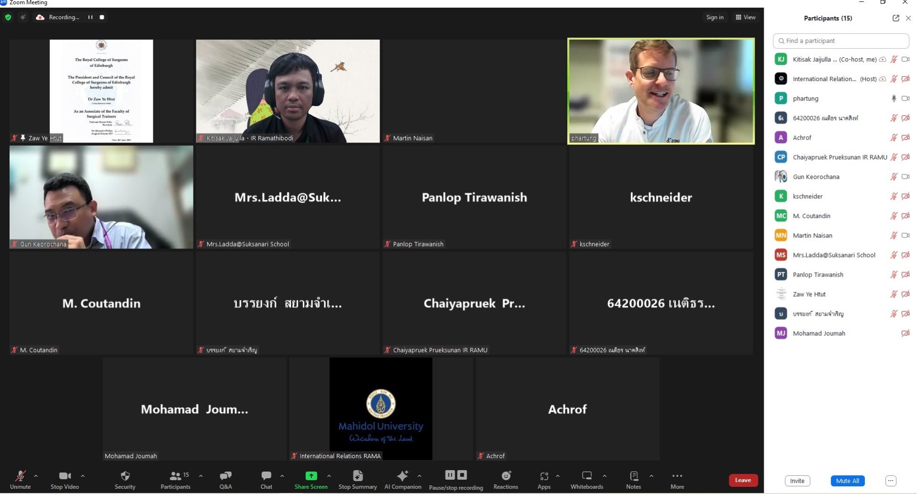The image size is (917, 494).
Task: Open the Reactions emoji icon
Action: 506,476
